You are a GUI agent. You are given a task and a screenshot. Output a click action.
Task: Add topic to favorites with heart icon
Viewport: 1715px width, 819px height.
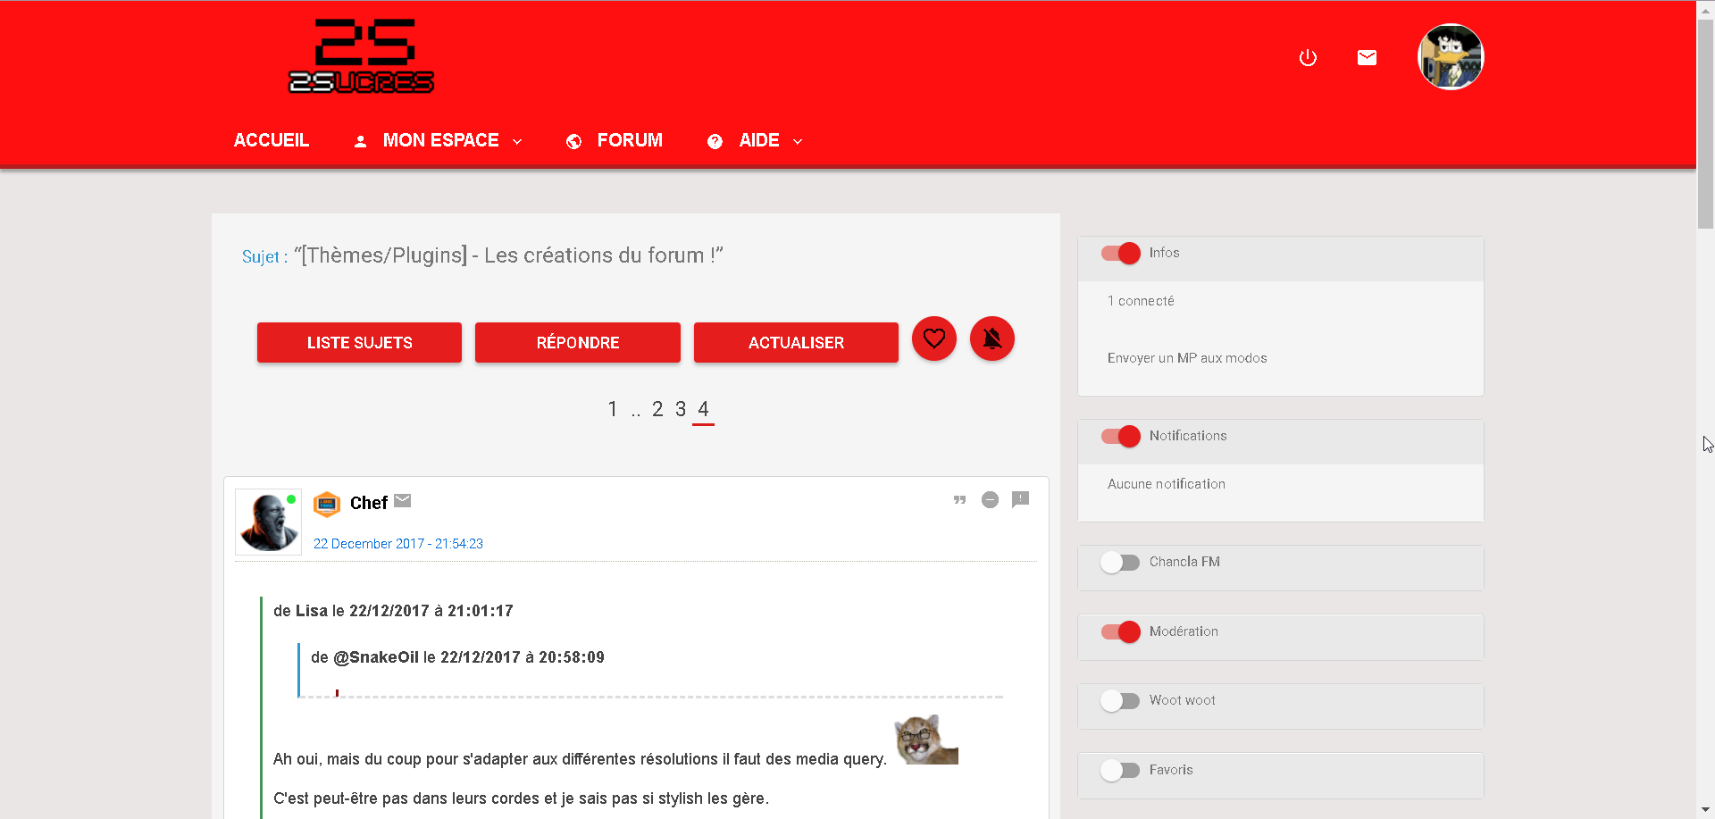(x=934, y=339)
